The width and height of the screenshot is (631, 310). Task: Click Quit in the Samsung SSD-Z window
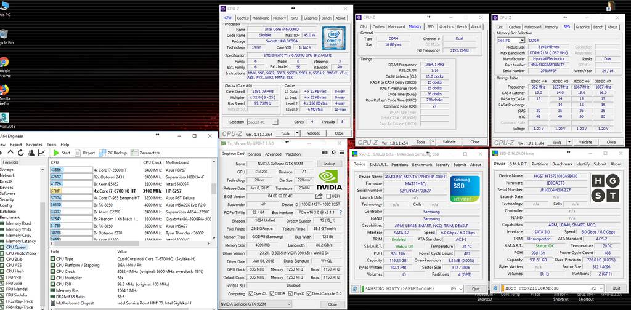point(476,288)
